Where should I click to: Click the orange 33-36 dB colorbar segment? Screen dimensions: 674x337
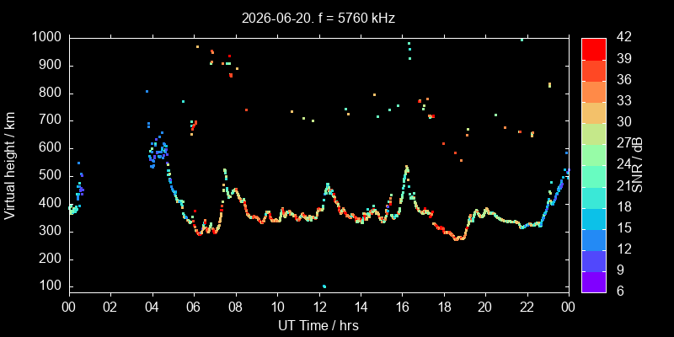pos(594,91)
